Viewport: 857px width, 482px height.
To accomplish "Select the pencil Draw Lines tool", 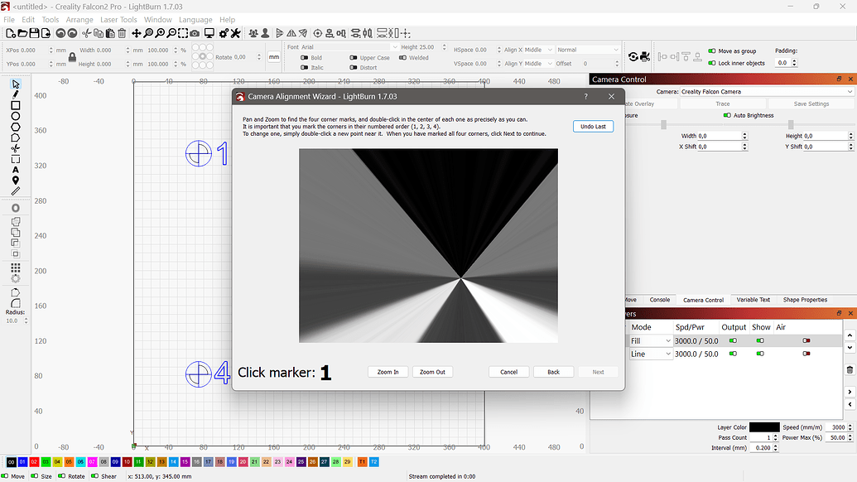I will point(15,94).
